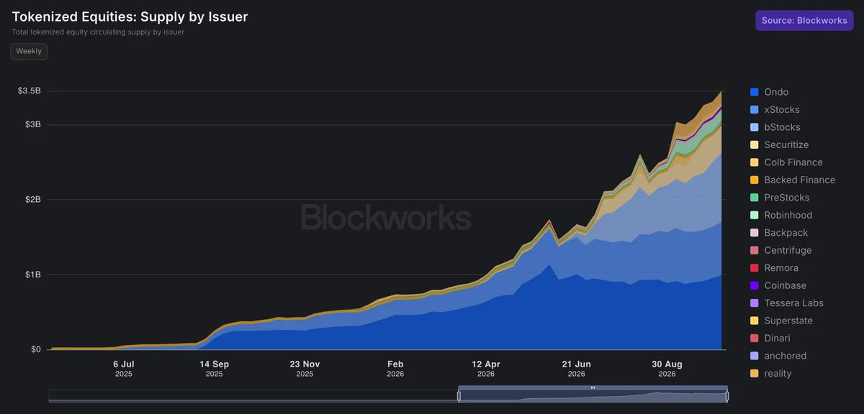Click the Centrifuge legend item
The height and width of the screenshot is (414, 864).
[x=780, y=250]
